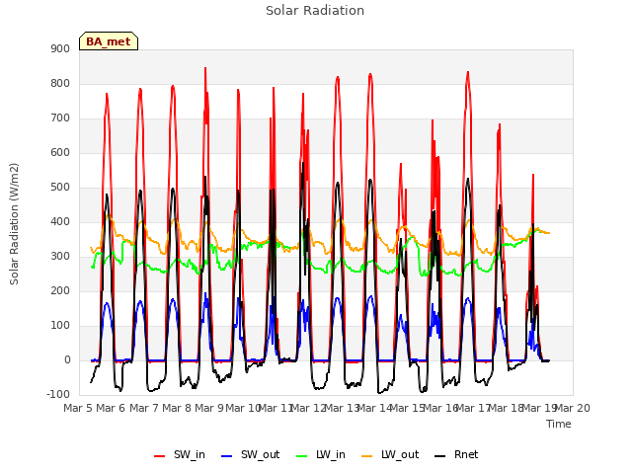Screen dimensions: 632x474
Task: Click the Mar 6 x-axis tick label
Action: [x=112, y=408]
